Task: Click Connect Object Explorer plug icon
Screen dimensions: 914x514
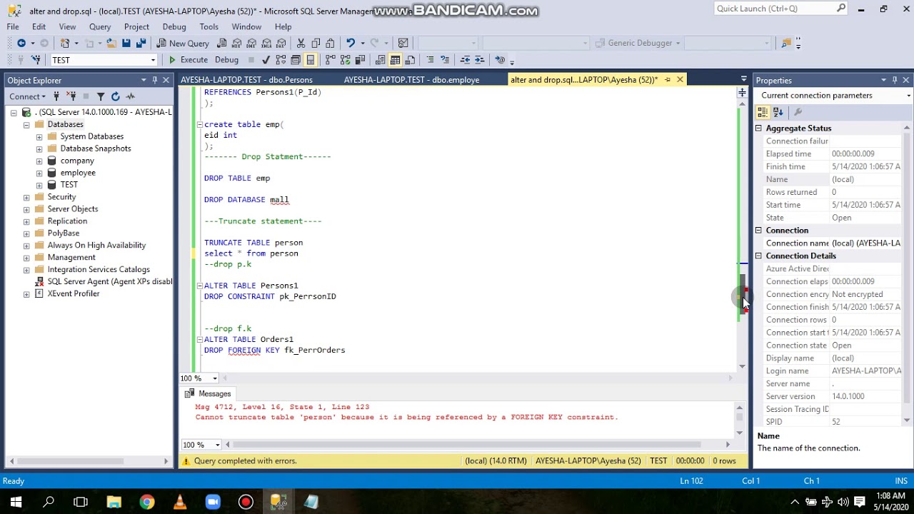Action: 58,96
